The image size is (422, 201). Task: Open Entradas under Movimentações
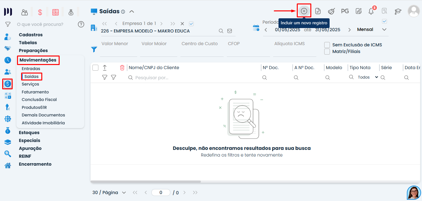coord(31,68)
